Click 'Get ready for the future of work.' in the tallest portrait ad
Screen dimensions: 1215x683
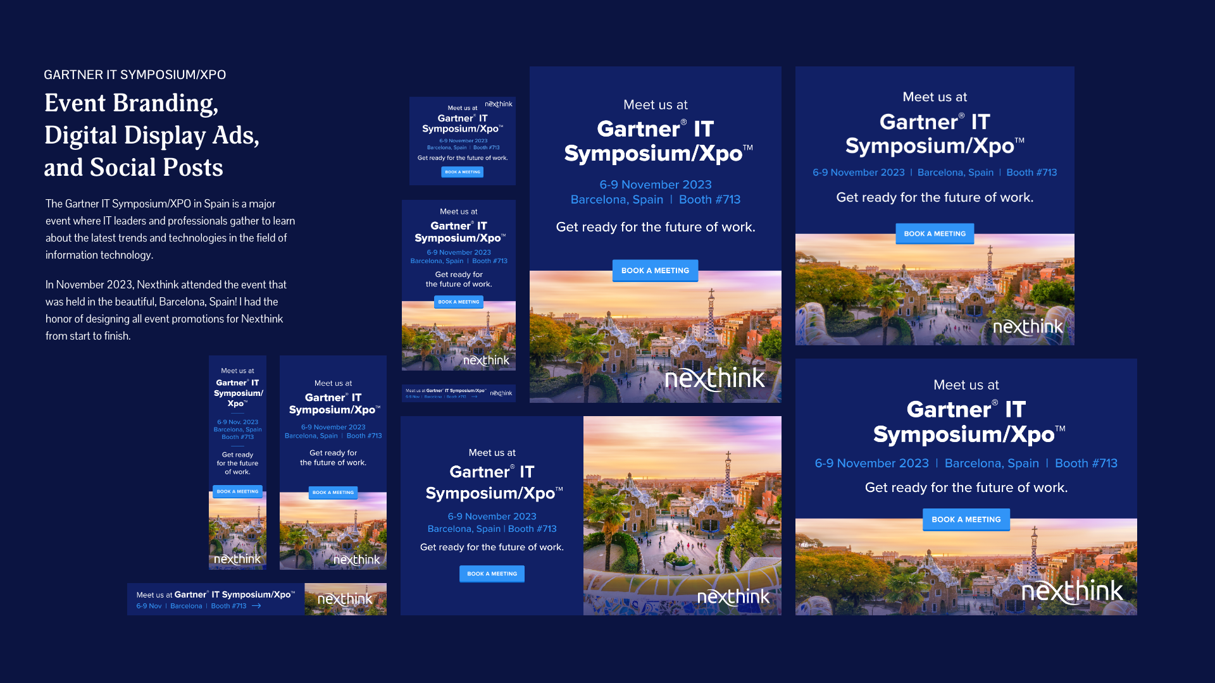[x=656, y=227]
